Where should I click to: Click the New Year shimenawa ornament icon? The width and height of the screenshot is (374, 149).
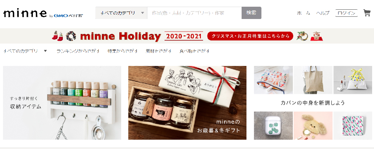(x=302, y=36)
